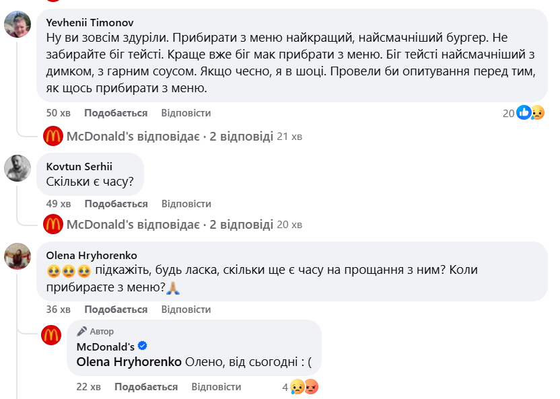Click the tagged Olena Hryhorenko mention in reply

click(129, 361)
